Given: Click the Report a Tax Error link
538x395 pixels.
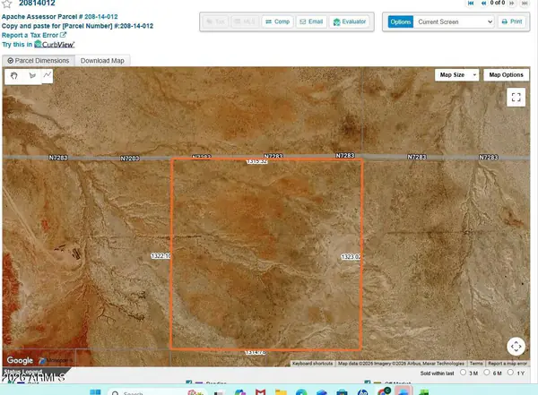Looking at the screenshot, I should [34, 35].
